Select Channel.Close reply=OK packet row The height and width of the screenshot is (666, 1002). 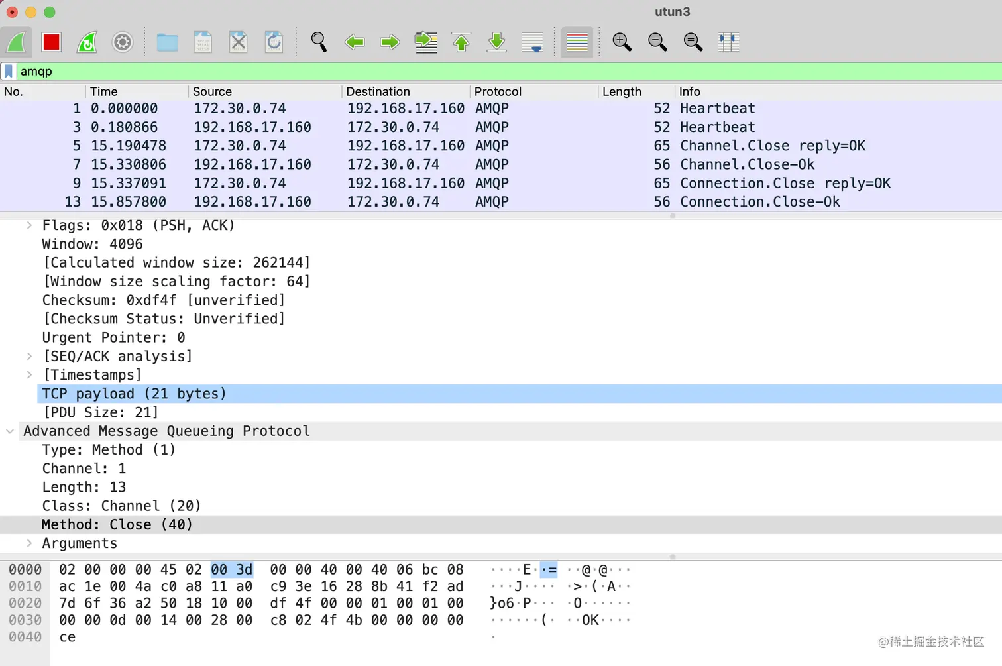501,145
